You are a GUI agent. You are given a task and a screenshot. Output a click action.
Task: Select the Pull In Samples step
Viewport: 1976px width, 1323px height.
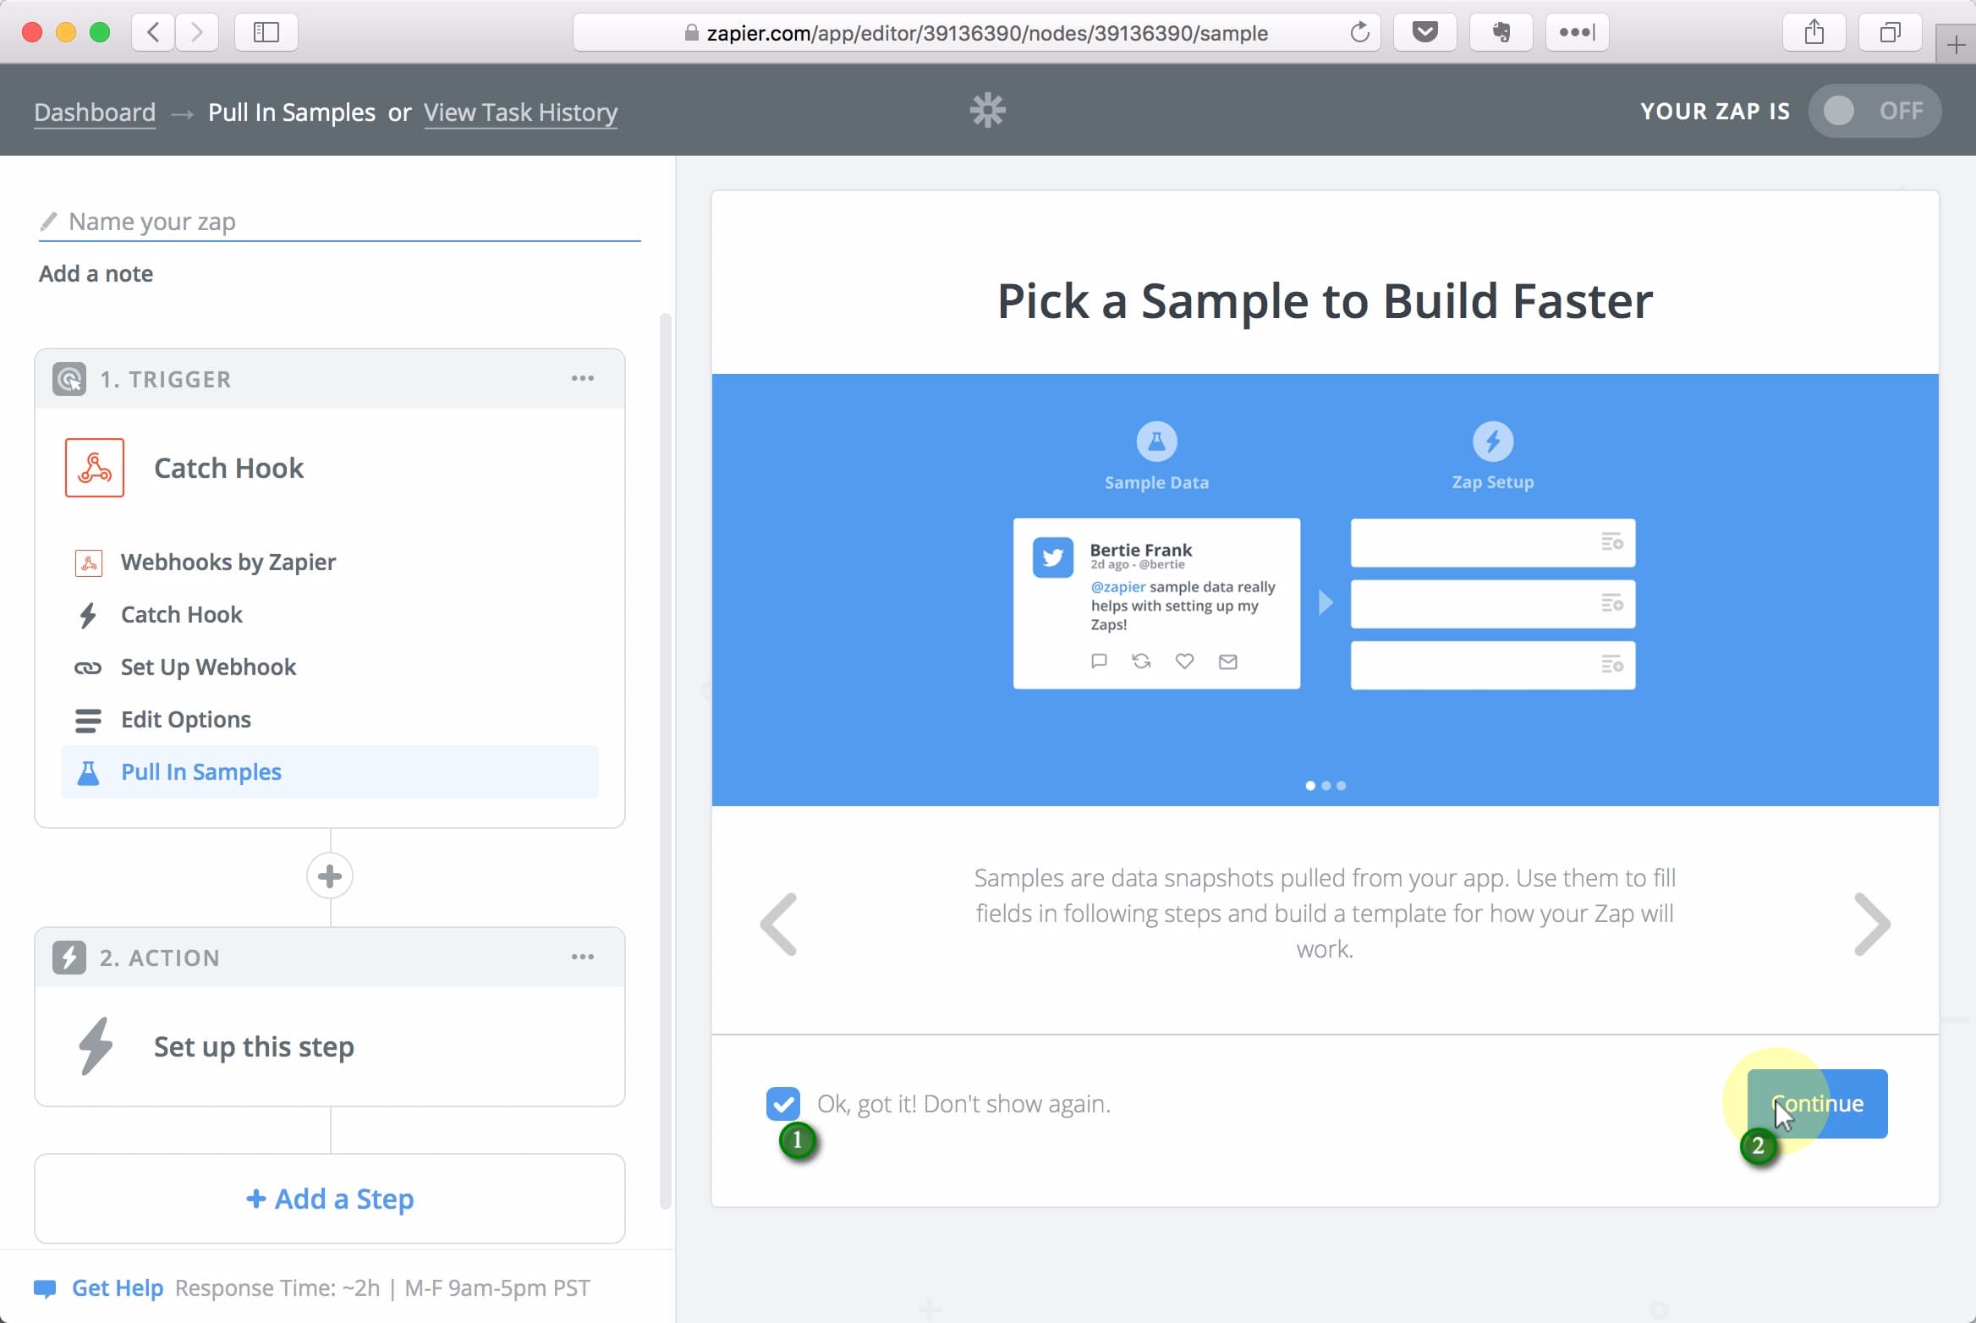tap(330, 772)
